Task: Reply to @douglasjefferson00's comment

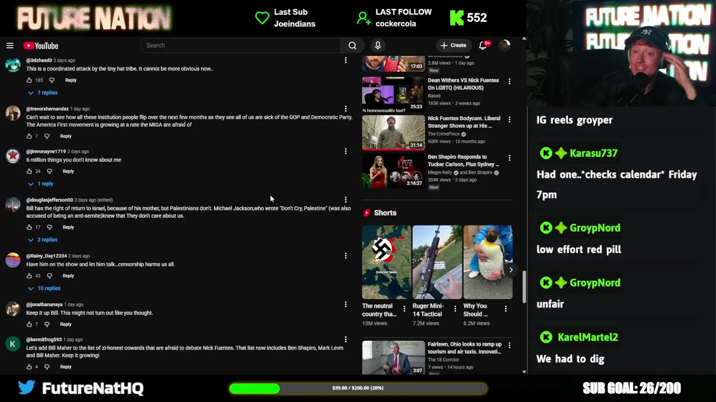Action: point(68,227)
